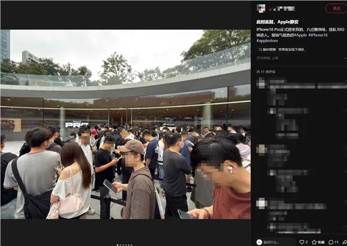Open the #iPhone18 hashtag link
Viewport: 347px width, 246px height.
(x=318, y=35)
